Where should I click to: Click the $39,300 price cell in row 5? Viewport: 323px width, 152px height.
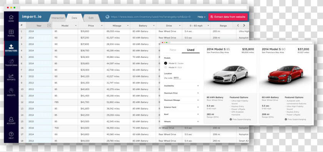tap(91, 57)
